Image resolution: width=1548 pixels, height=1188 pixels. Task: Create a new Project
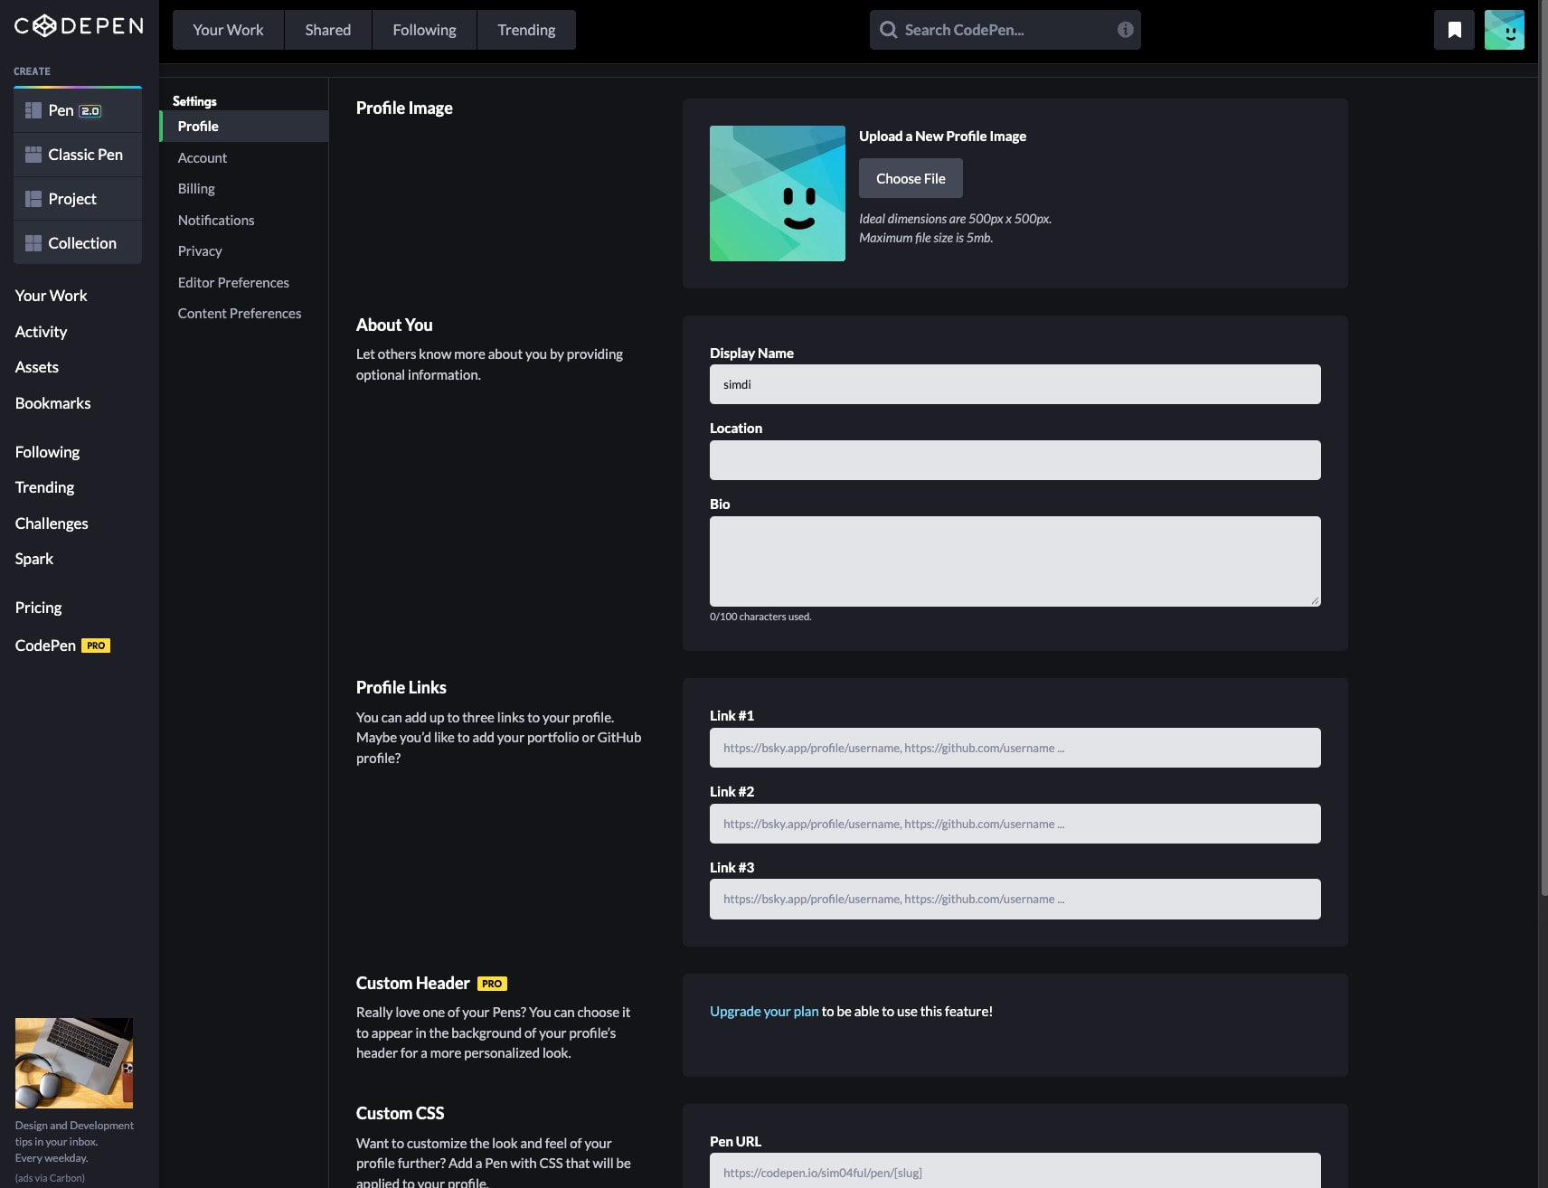click(78, 199)
